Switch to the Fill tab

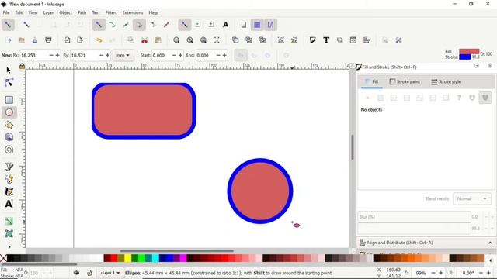coord(372,81)
